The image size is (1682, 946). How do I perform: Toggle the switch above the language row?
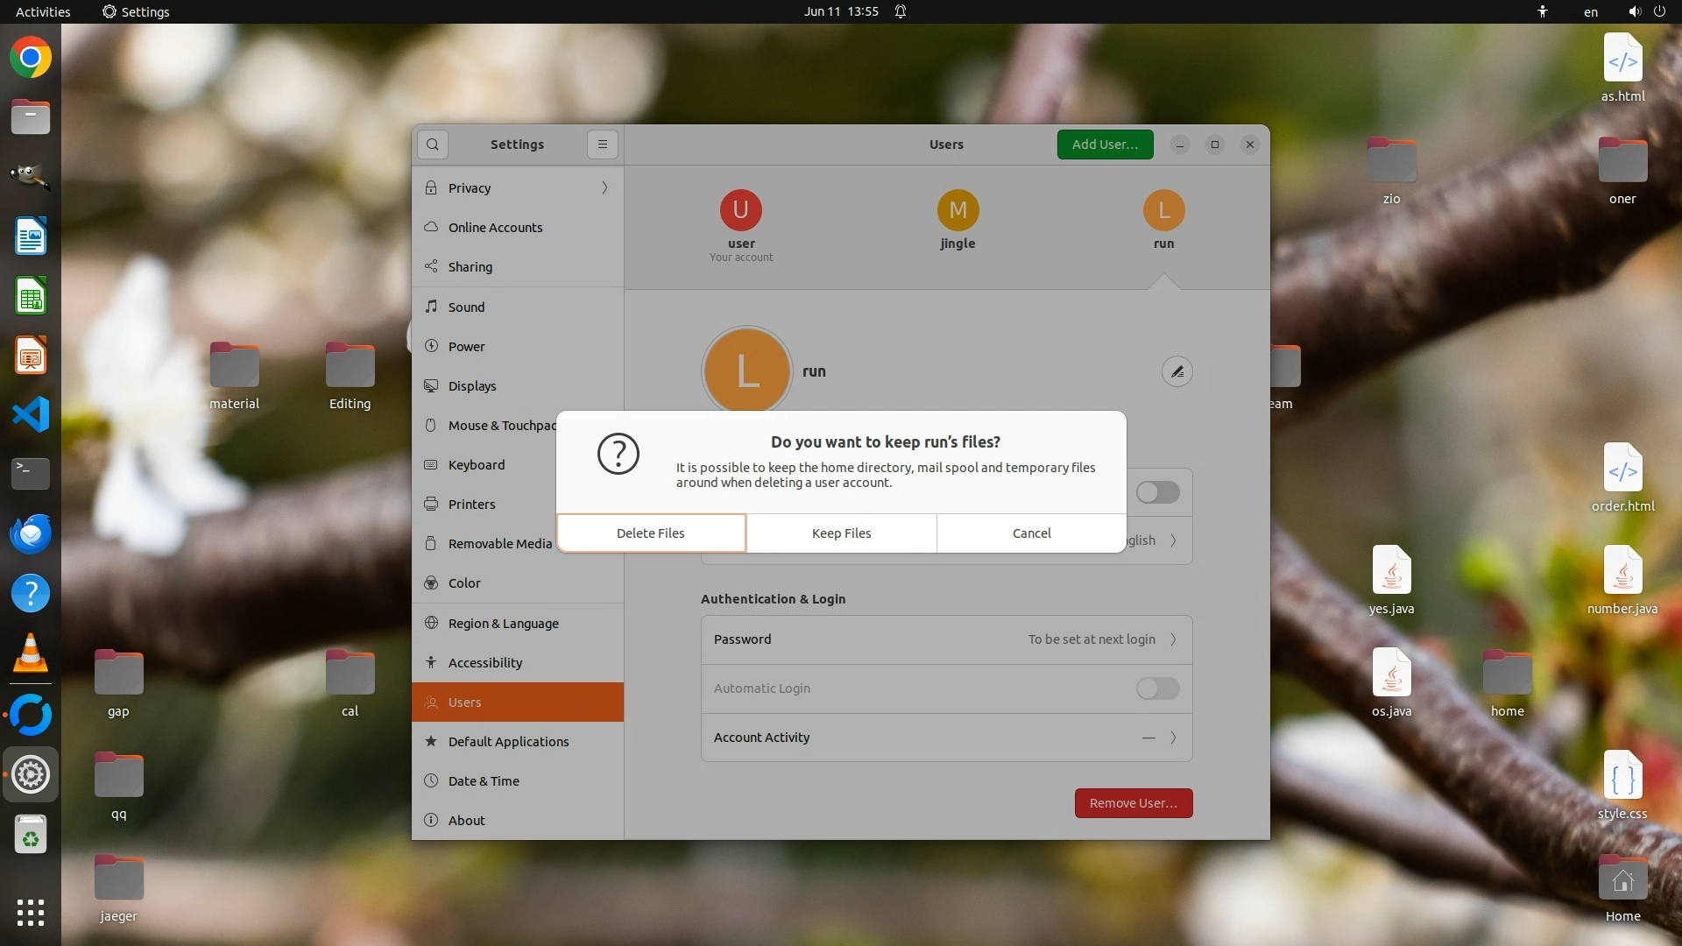1157,492
